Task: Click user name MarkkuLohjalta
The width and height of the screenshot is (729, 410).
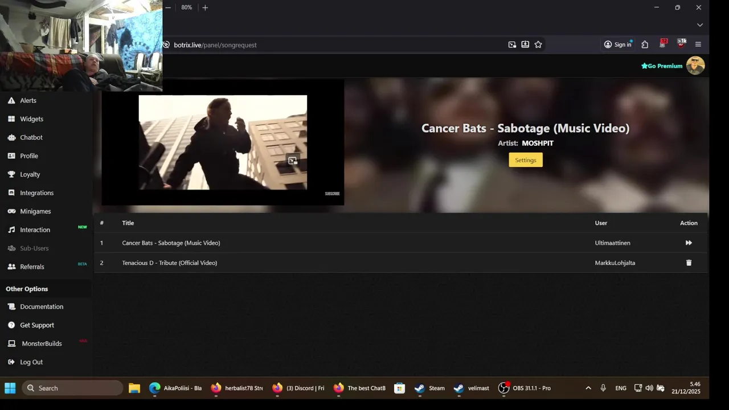Action: point(615,263)
